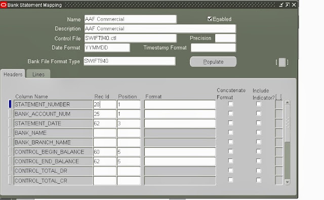Toggle Concatenate Format for STATEMENT_NUMBER
This screenshot has width=324, height=200.
(x=231, y=104)
